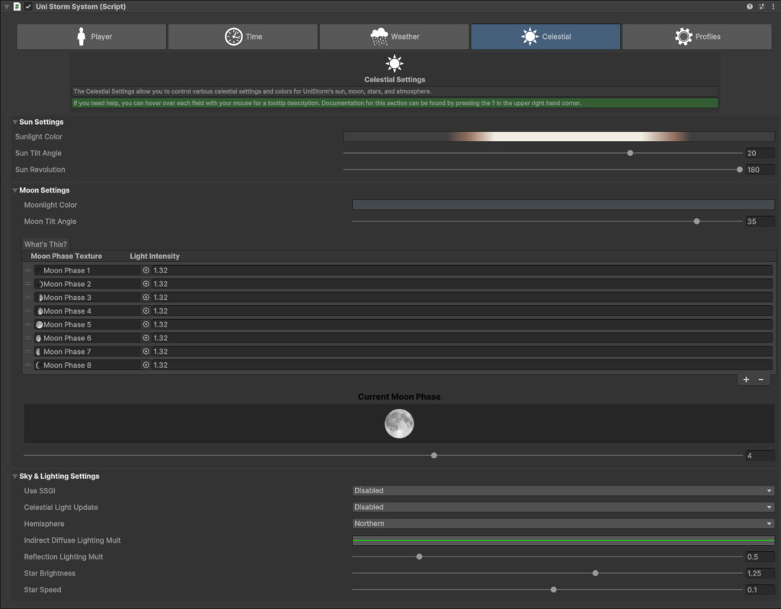
Task: Open the object picker for Moon Phase 1
Action: point(145,269)
